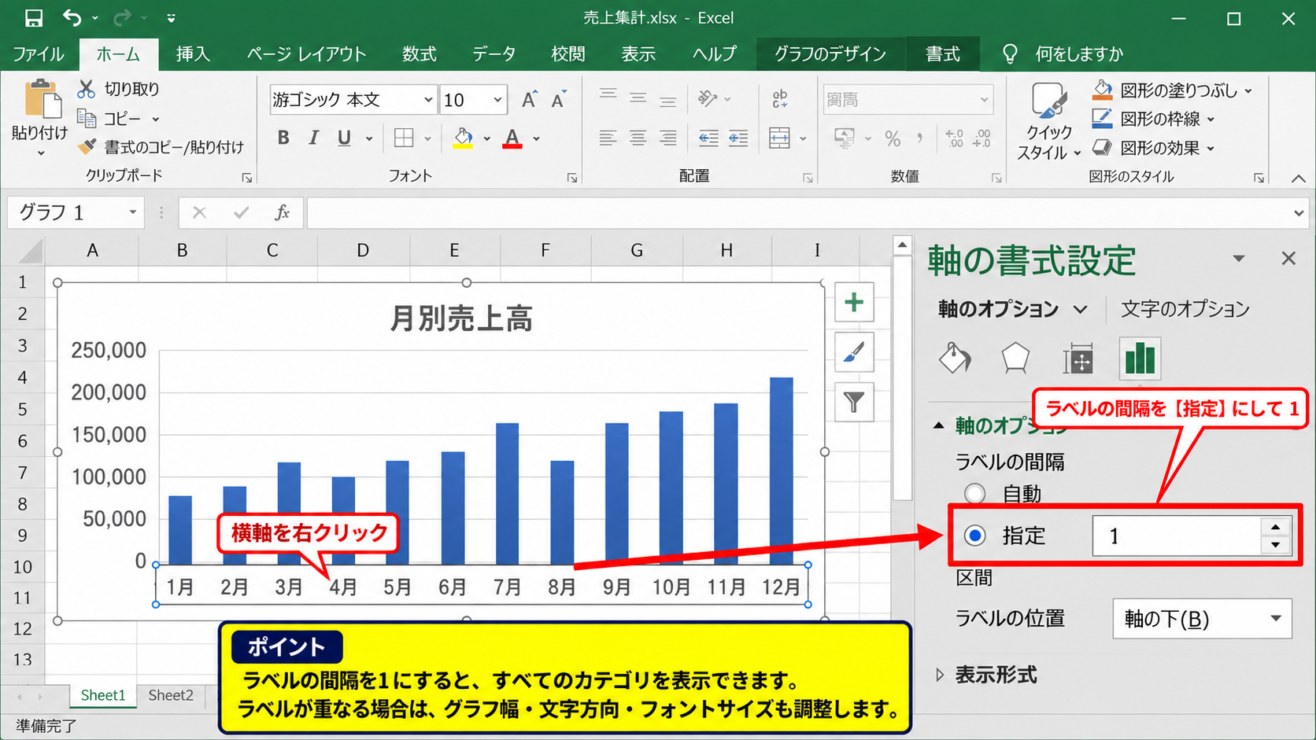Open ラベルの位置 dropdown showing 軸の下(B)

pyautogui.click(x=1203, y=619)
